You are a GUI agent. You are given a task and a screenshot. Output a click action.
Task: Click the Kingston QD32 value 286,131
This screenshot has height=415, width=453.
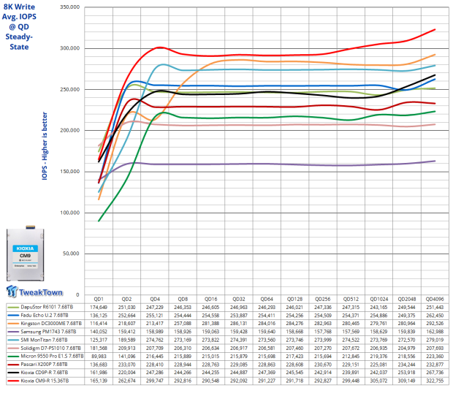click(239, 324)
